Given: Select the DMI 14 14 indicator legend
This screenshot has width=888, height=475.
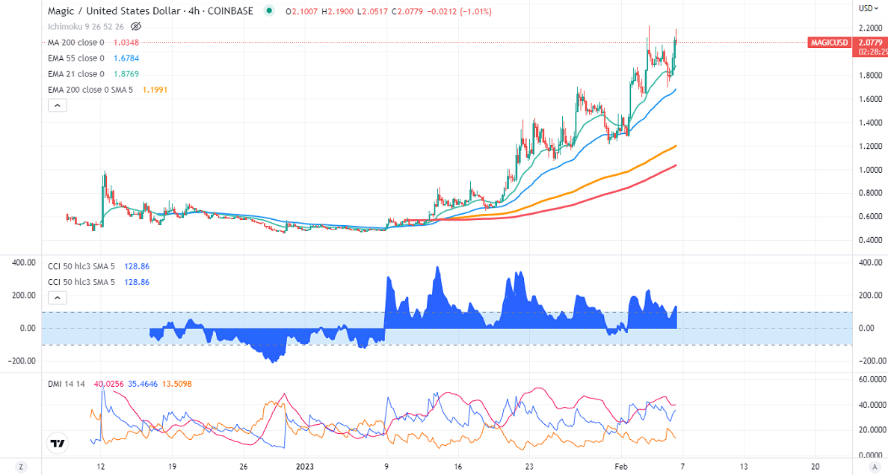Looking at the screenshot, I should tap(65, 384).
